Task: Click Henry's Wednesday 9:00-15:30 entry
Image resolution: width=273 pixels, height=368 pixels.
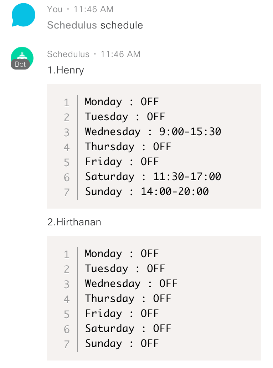Action: 153,132
